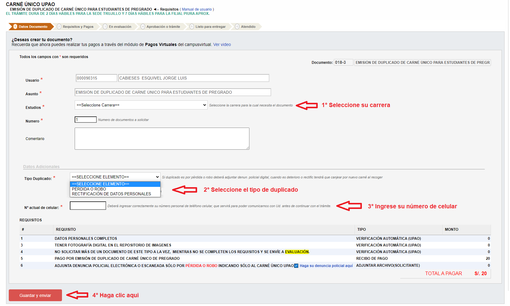
Task: Open the Atendido step tab
Action: (246, 27)
